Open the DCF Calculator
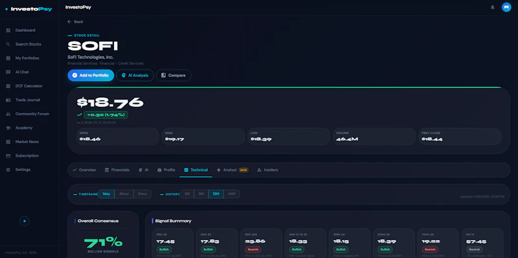 29,86
